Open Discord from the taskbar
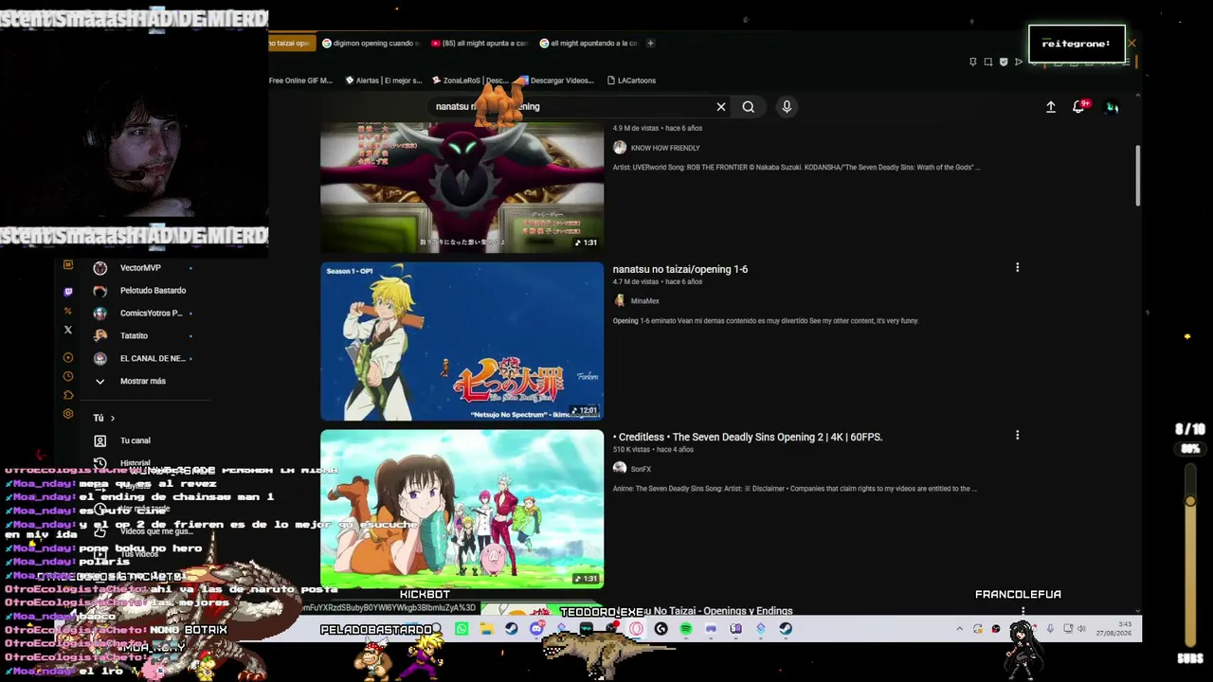1213x682 pixels. pos(536,629)
